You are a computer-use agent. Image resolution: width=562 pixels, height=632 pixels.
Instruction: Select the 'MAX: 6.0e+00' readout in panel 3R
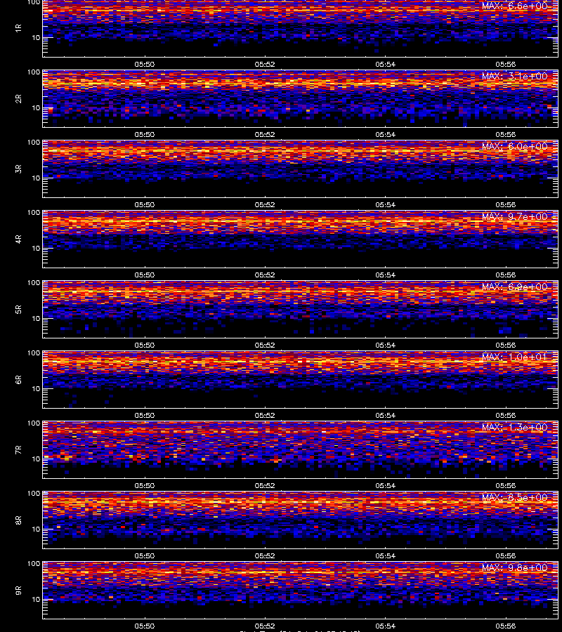(x=514, y=146)
